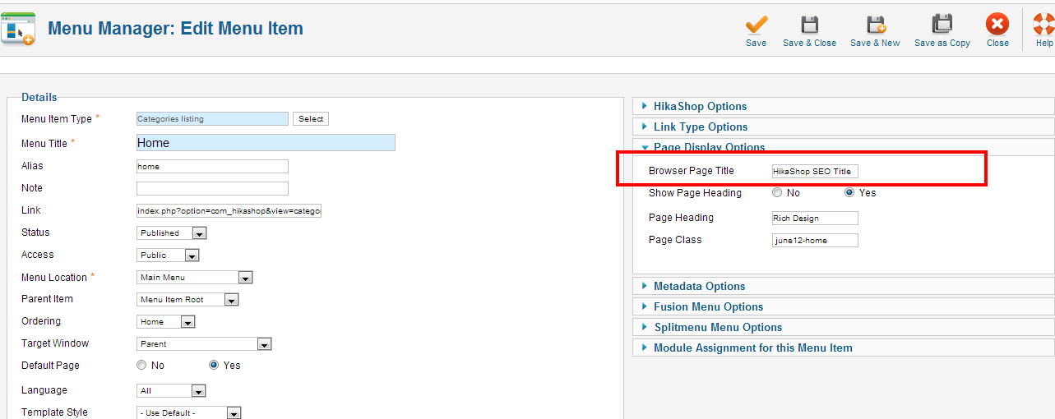The width and height of the screenshot is (1055, 419).
Task: Click the Save & New icon
Action: pyautogui.click(x=876, y=25)
